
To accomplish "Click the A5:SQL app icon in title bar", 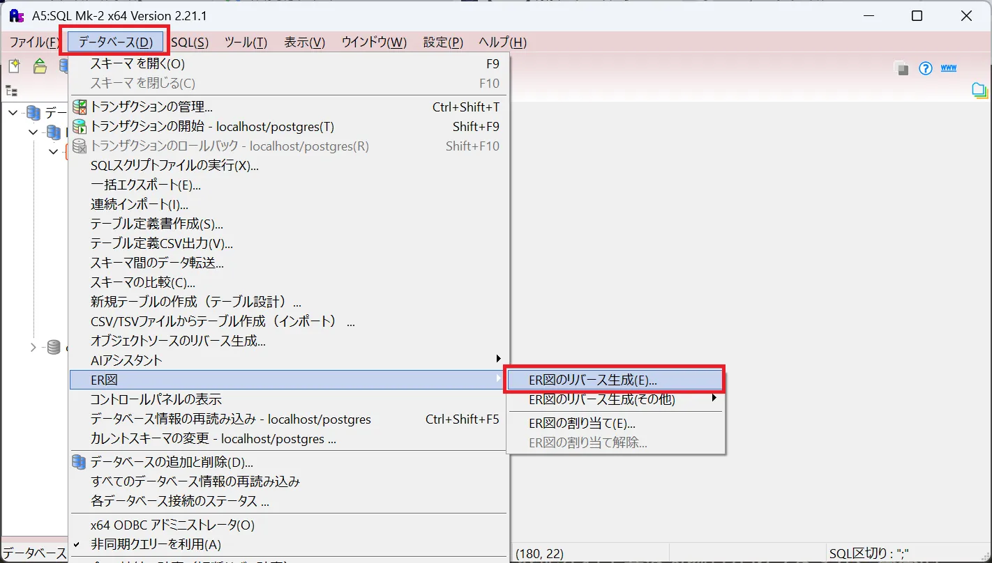I will click(x=17, y=15).
